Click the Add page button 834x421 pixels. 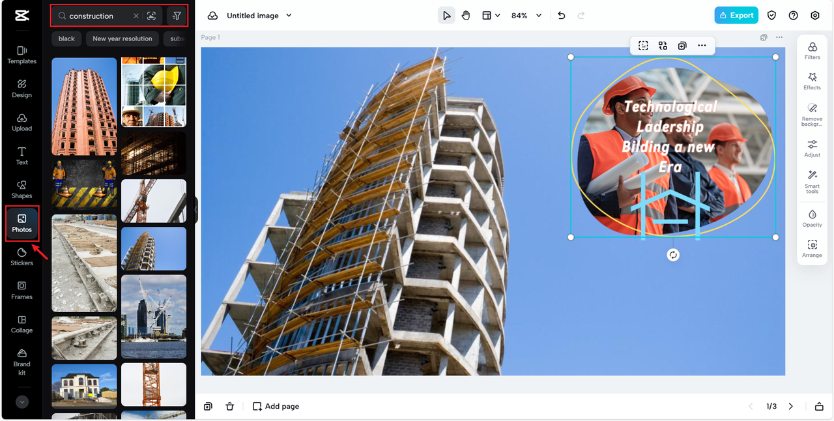coord(276,406)
